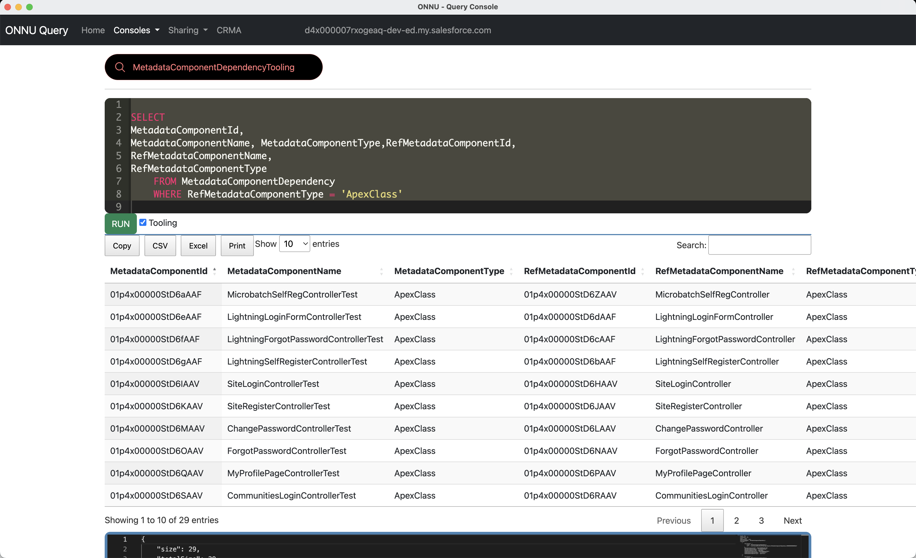
Task: Click the search magnifier icon
Action: (120, 67)
